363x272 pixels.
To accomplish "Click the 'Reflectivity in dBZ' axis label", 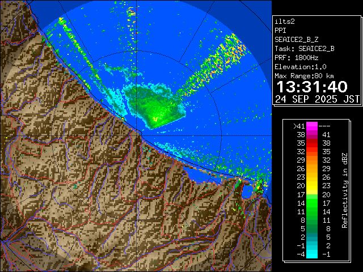I will pyautogui.click(x=344, y=190).
